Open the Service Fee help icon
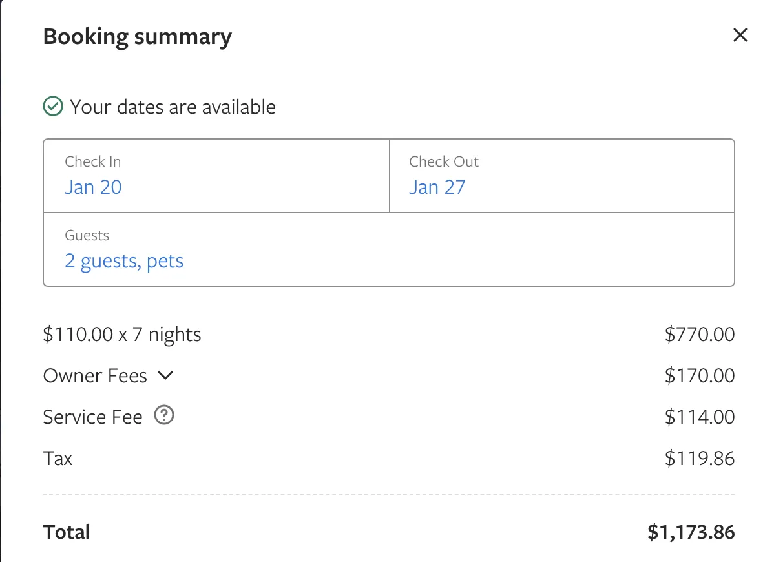Screen dimensions: 774x562 pyautogui.click(x=164, y=416)
